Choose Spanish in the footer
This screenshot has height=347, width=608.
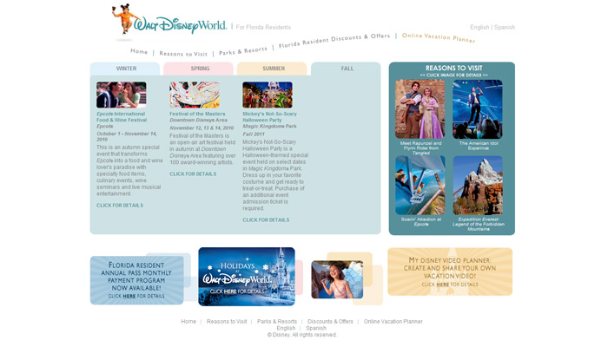point(316,328)
